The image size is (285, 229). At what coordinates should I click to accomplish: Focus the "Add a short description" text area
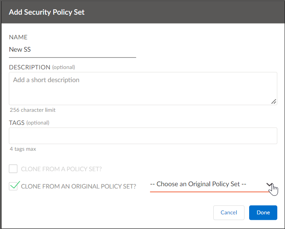143,88
